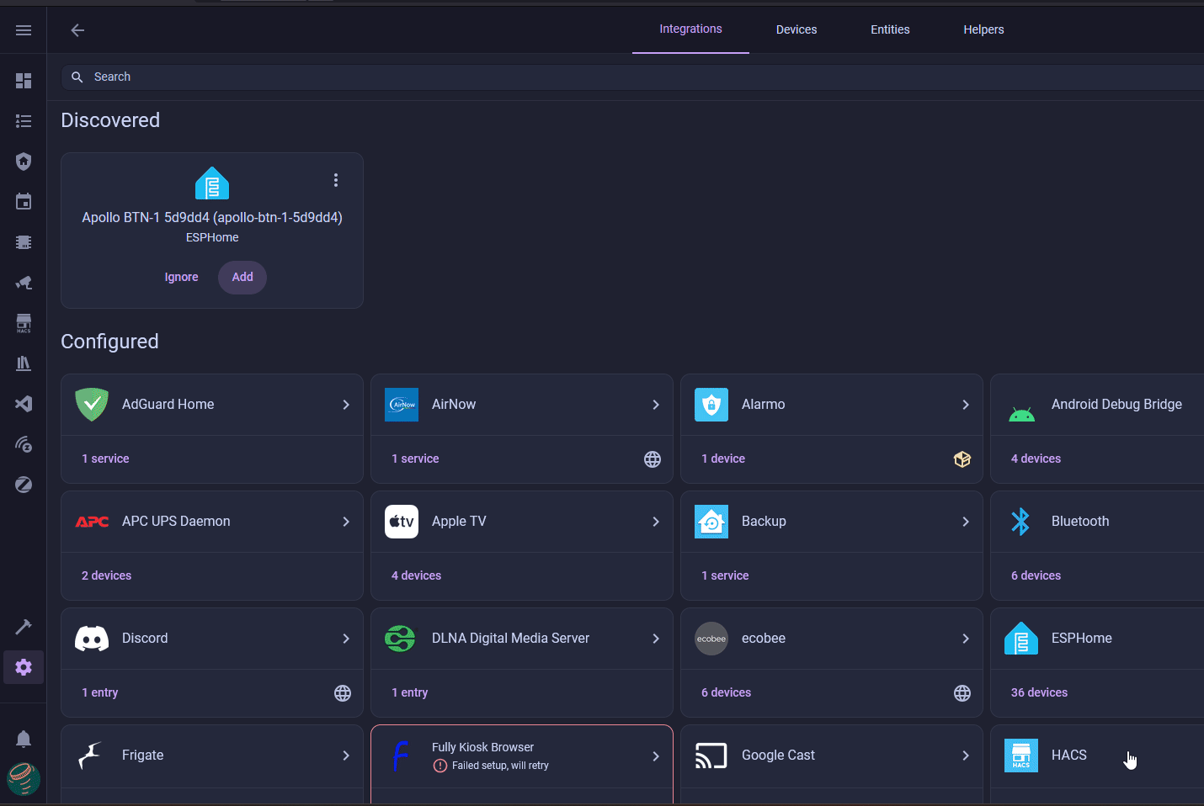Expand the Apple TV integration chevron
Image resolution: width=1204 pixels, height=806 pixels.
tap(656, 522)
